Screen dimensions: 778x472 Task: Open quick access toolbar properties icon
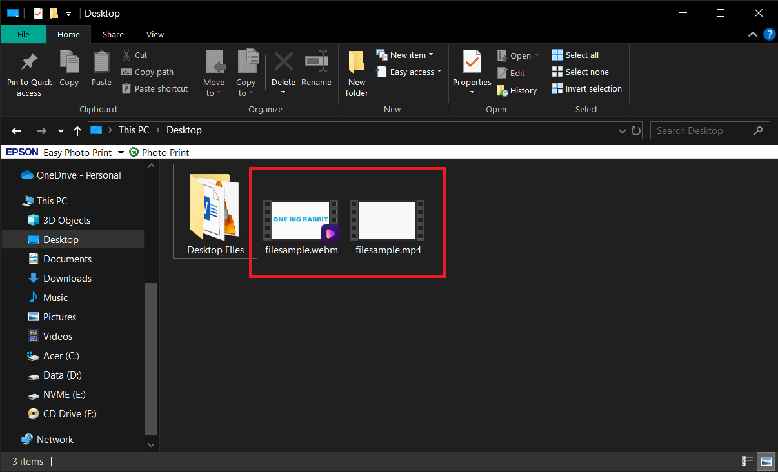37,13
